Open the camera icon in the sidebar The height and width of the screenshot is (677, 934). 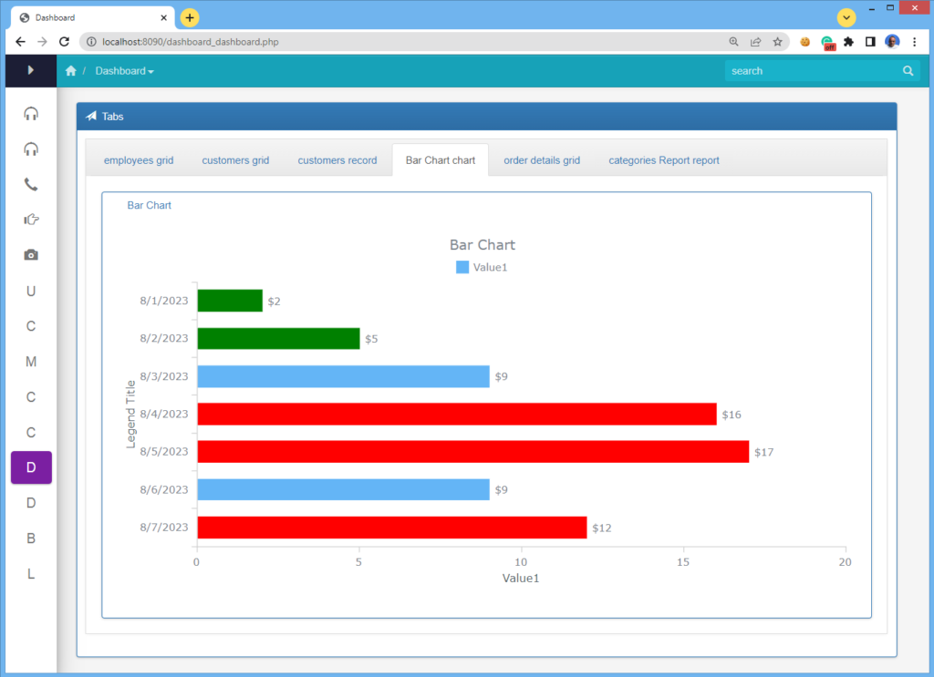(30, 255)
